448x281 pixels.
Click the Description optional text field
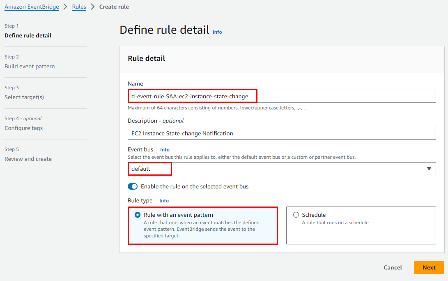click(x=281, y=133)
